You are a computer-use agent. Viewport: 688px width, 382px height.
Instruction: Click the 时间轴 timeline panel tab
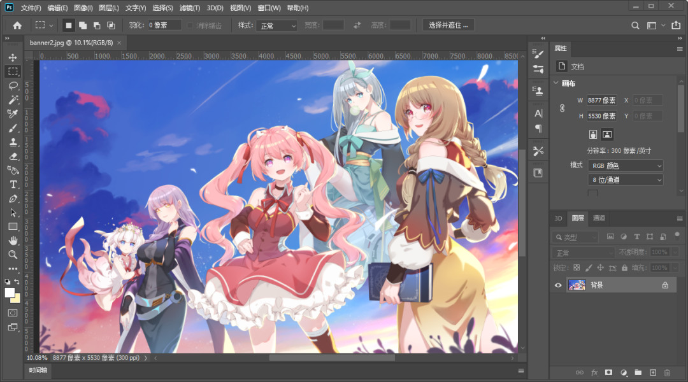[x=38, y=370]
